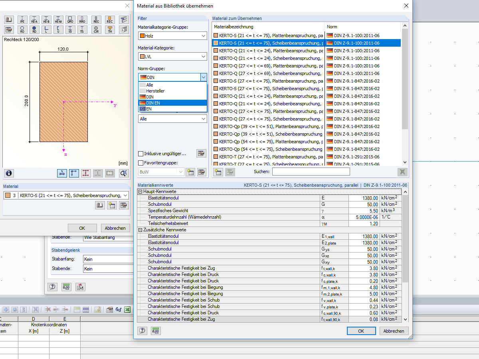The width and height of the screenshot is (479, 359).
Task: Pick the RO round bar section icon
Action: pos(22,29)
